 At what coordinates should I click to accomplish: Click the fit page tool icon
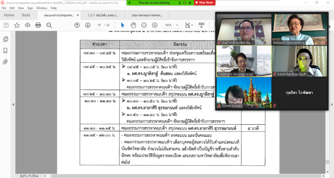187,25
